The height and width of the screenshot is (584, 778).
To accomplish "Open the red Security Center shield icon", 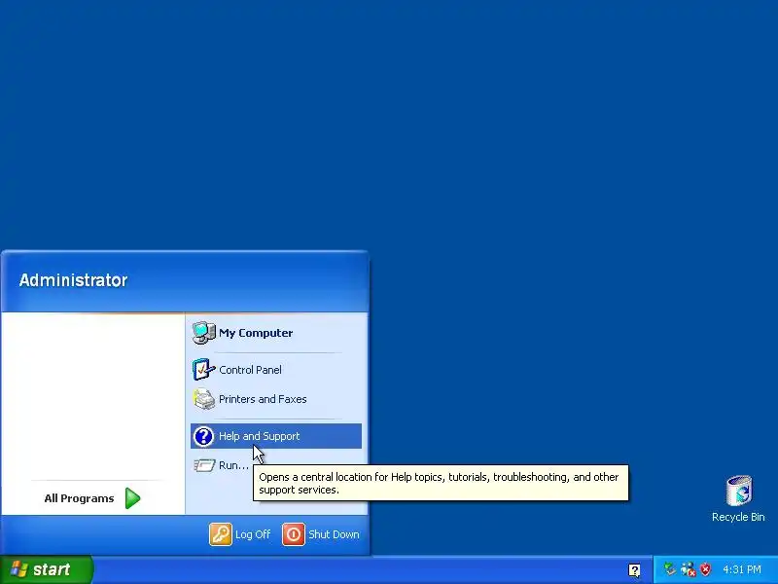I will (705, 569).
